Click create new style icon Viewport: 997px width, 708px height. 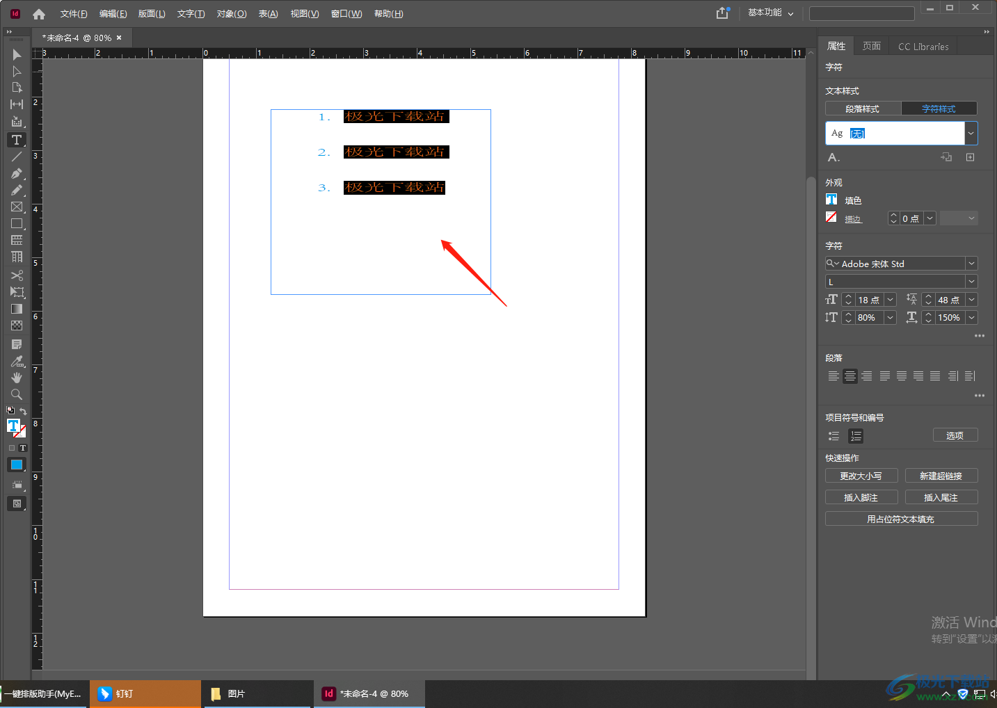pos(970,157)
